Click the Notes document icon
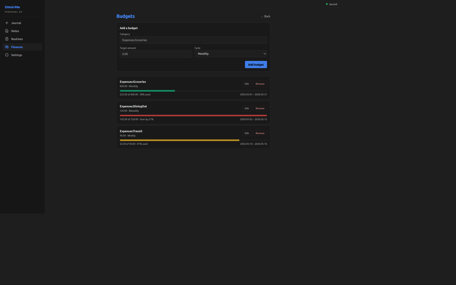456x285 pixels. coord(7,31)
